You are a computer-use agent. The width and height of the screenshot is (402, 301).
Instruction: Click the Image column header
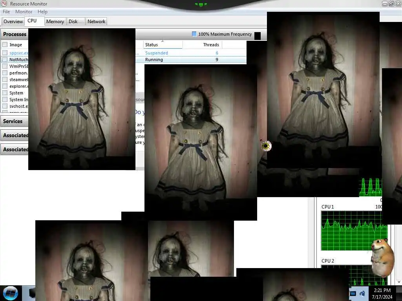(x=16, y=45)
